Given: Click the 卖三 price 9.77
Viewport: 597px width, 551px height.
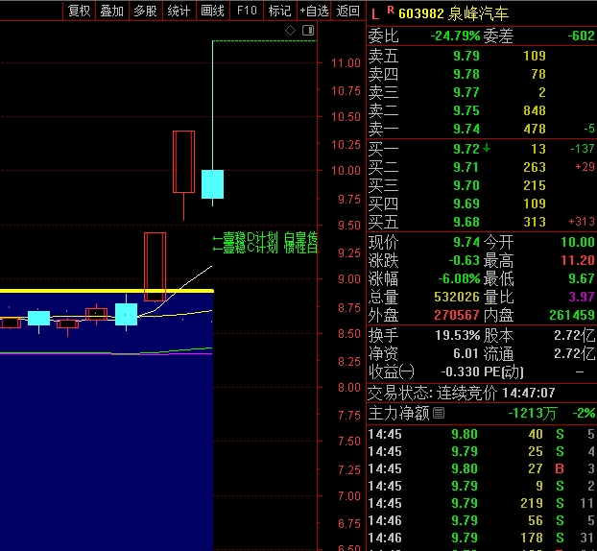Looking at the screenshot, I should point(466,92).
